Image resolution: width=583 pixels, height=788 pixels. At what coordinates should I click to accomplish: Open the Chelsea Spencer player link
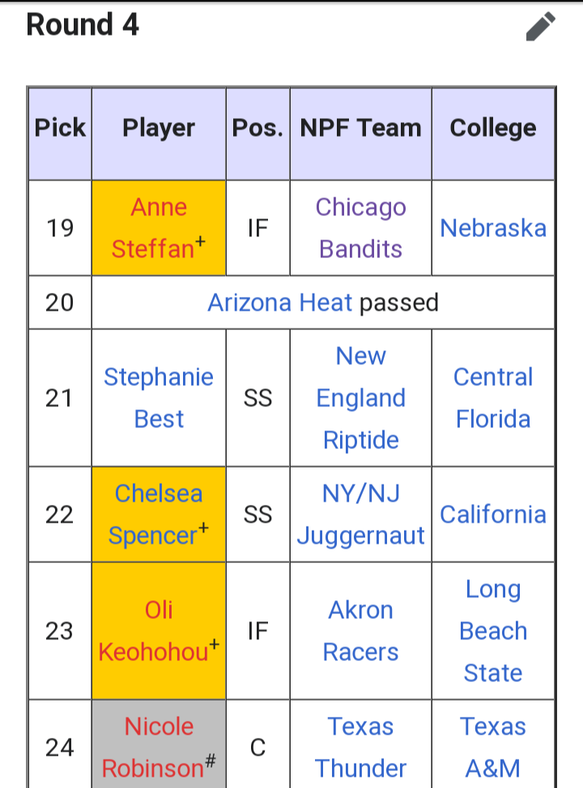click(158, 515)
